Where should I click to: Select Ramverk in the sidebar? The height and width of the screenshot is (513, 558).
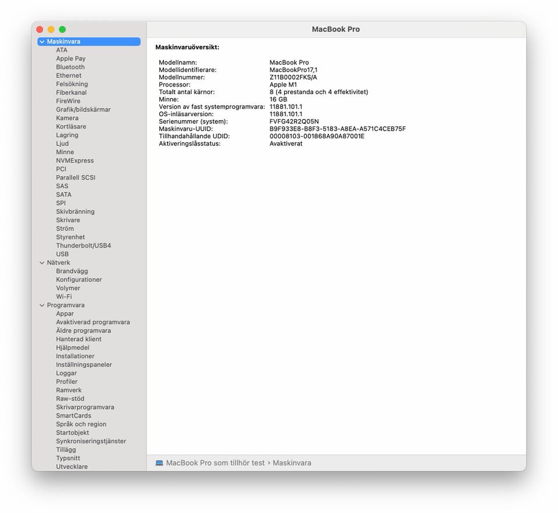point(69,390)
